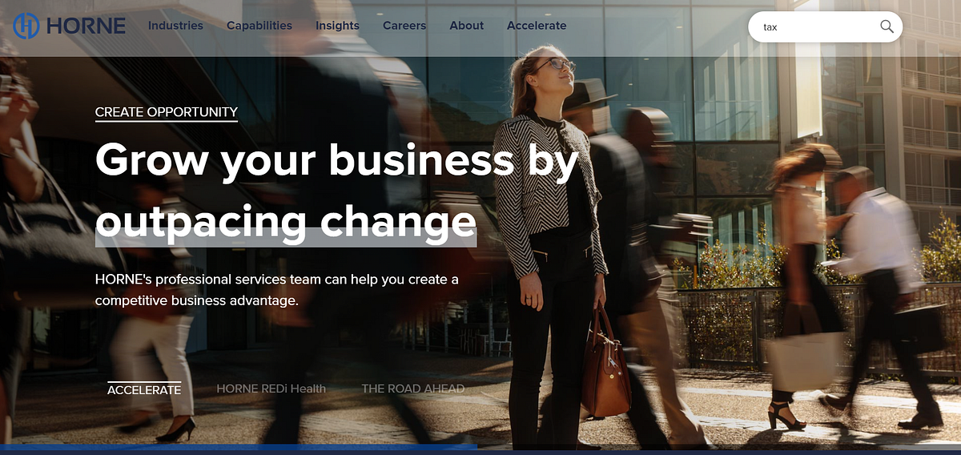
Task: Show THE ROAD AHEAD slide
Action: coord(413,389)
